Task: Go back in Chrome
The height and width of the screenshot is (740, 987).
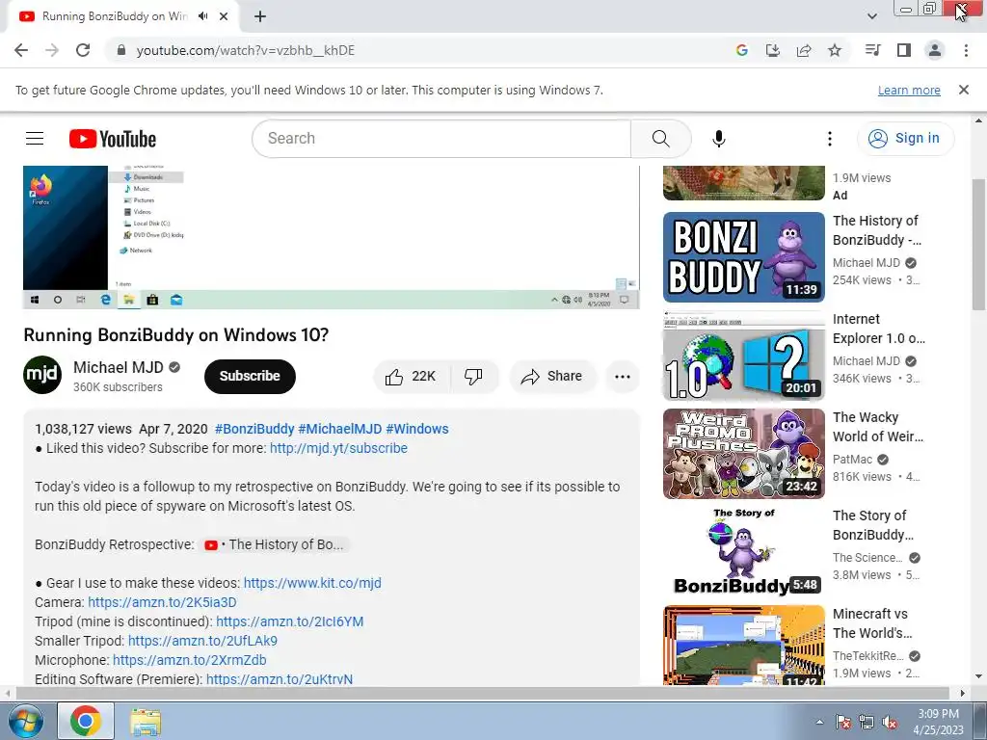Action: [21, 50]
